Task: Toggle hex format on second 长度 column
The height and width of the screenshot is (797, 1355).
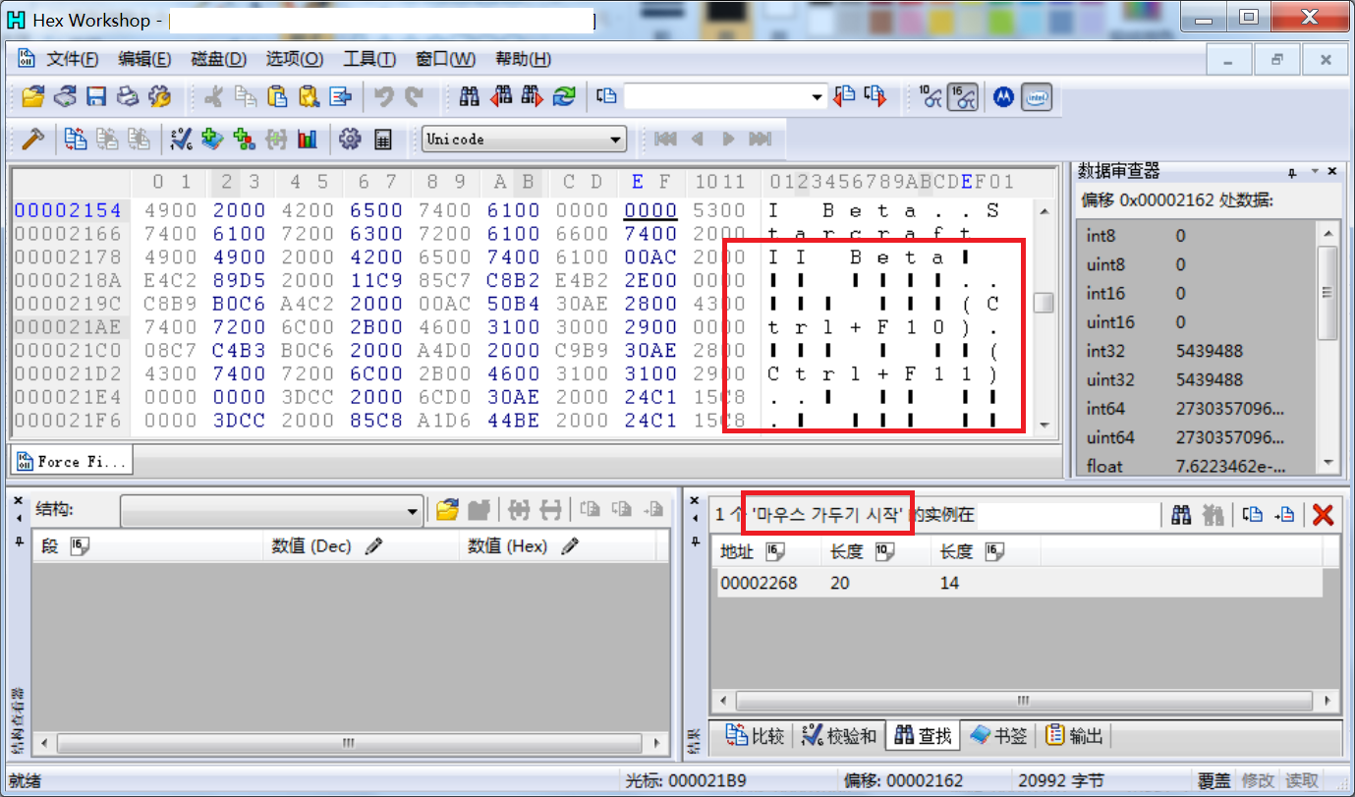Action: (994, 551)
